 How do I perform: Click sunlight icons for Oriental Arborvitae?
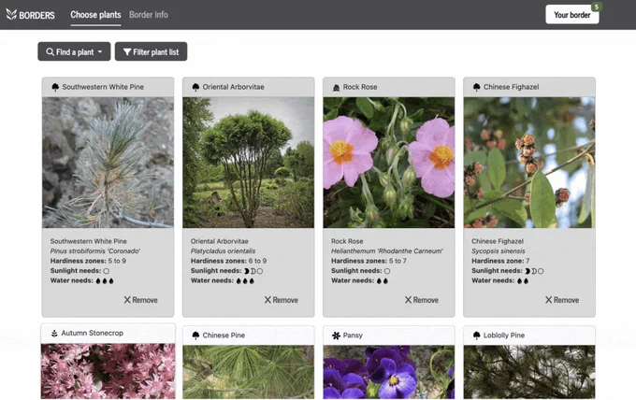point(253,271)
